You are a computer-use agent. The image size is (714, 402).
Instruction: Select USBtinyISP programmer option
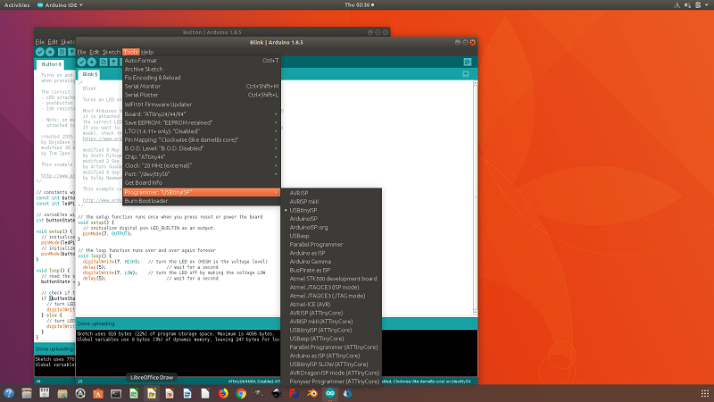tap(331, 210)
